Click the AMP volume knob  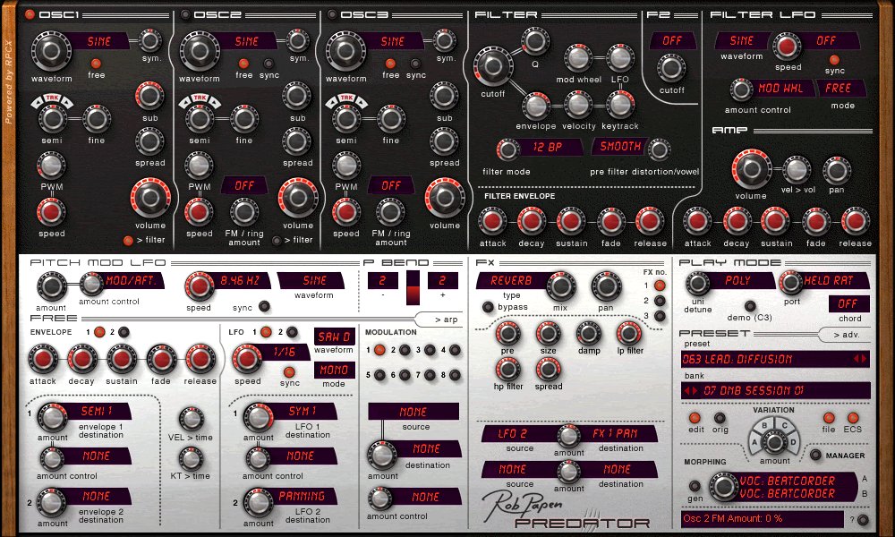point(751,169)
